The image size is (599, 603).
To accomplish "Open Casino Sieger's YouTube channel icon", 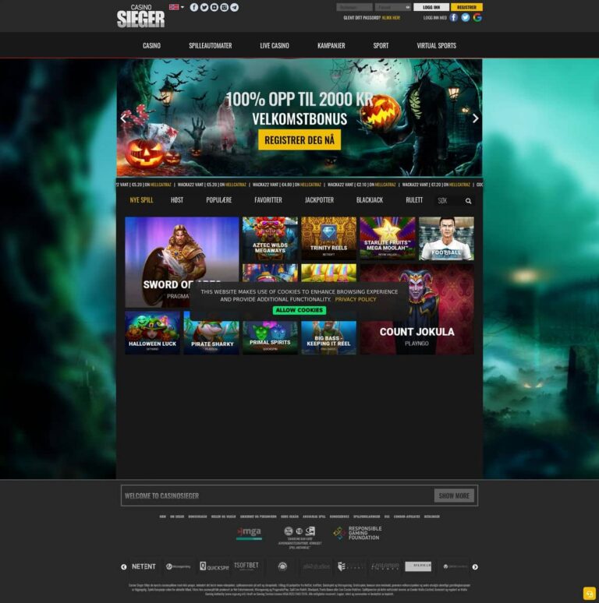I will pyautogui.click(x=214, y=7).
